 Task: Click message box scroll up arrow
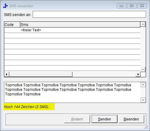[x=143, y=85]
